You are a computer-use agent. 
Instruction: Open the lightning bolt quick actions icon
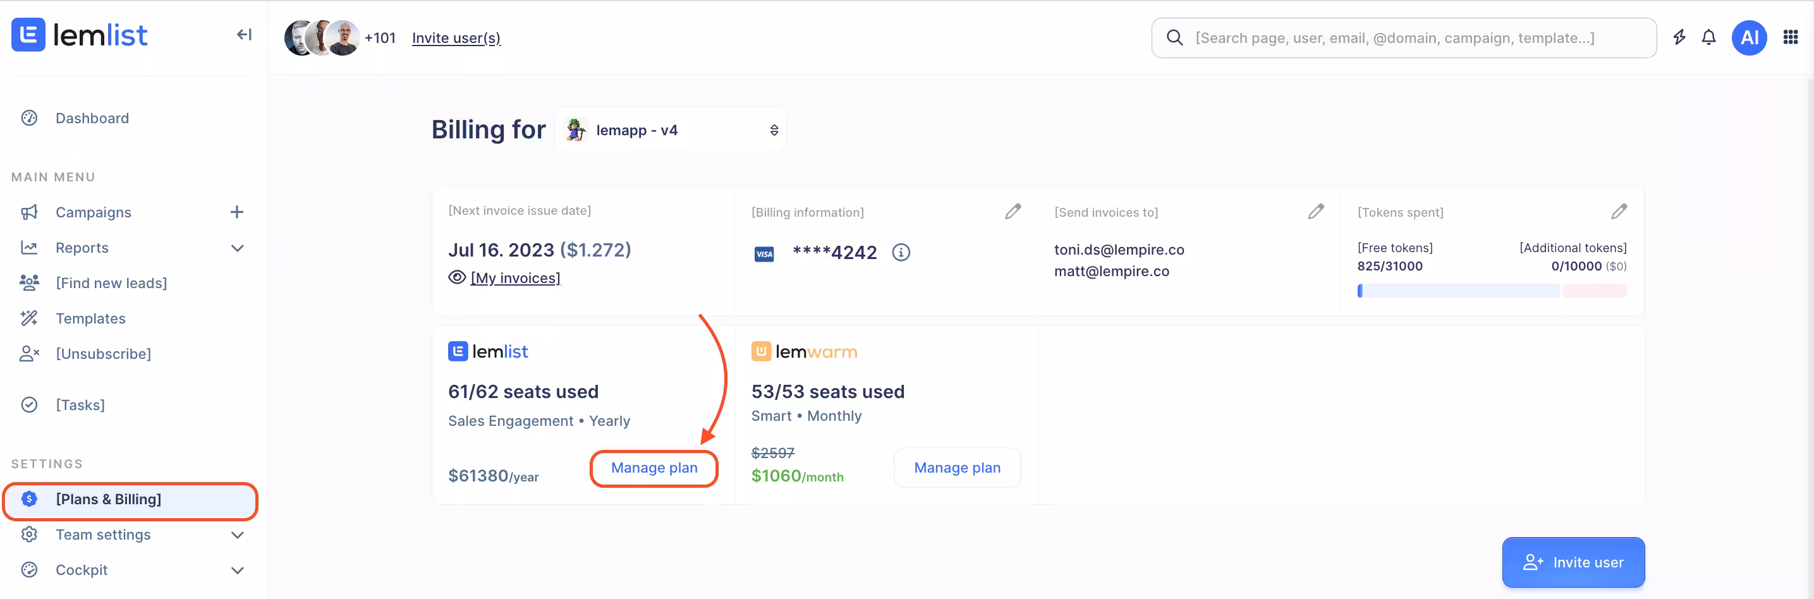click(x=1679, y=37)
